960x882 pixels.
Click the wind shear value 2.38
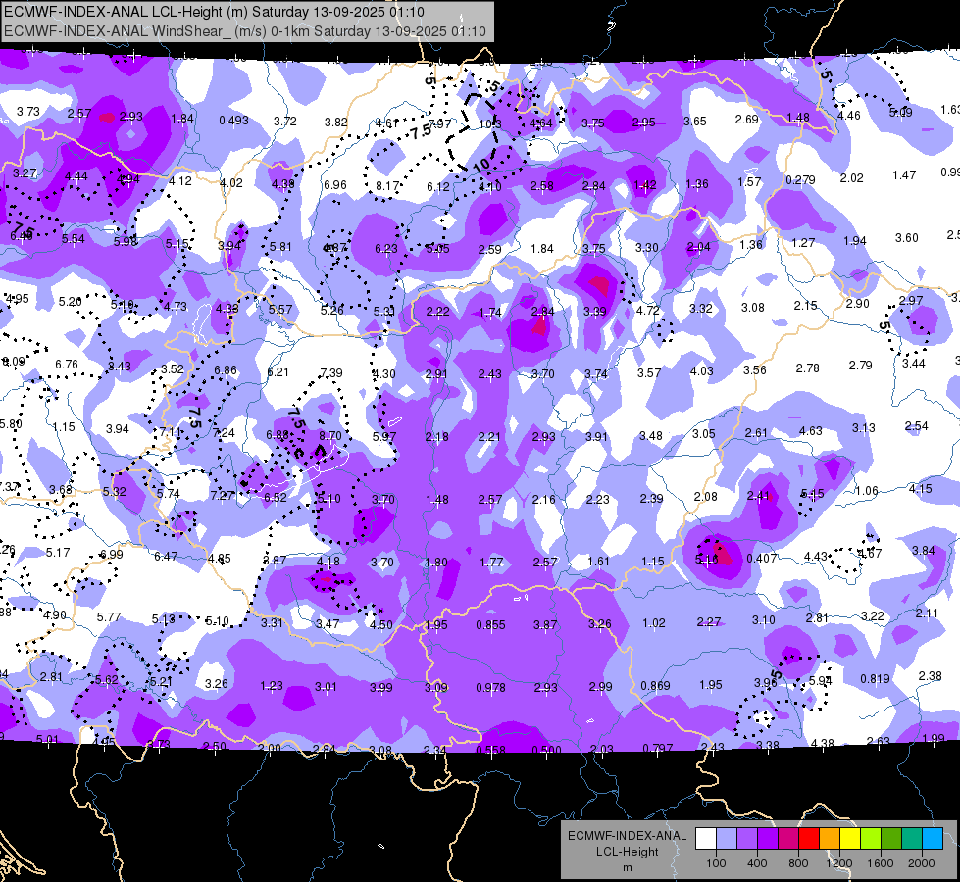click(x=930, y=676)
